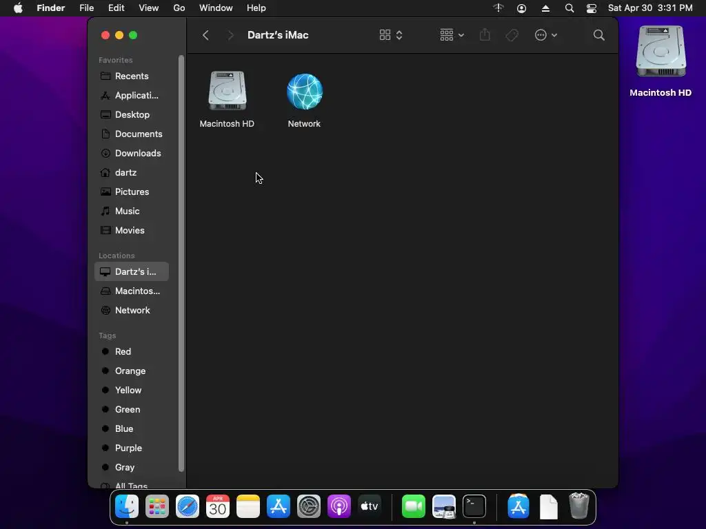Open the Help menu
Viewport: 706px width, 529px height.
pyautogui.click(x=256, y=8)
